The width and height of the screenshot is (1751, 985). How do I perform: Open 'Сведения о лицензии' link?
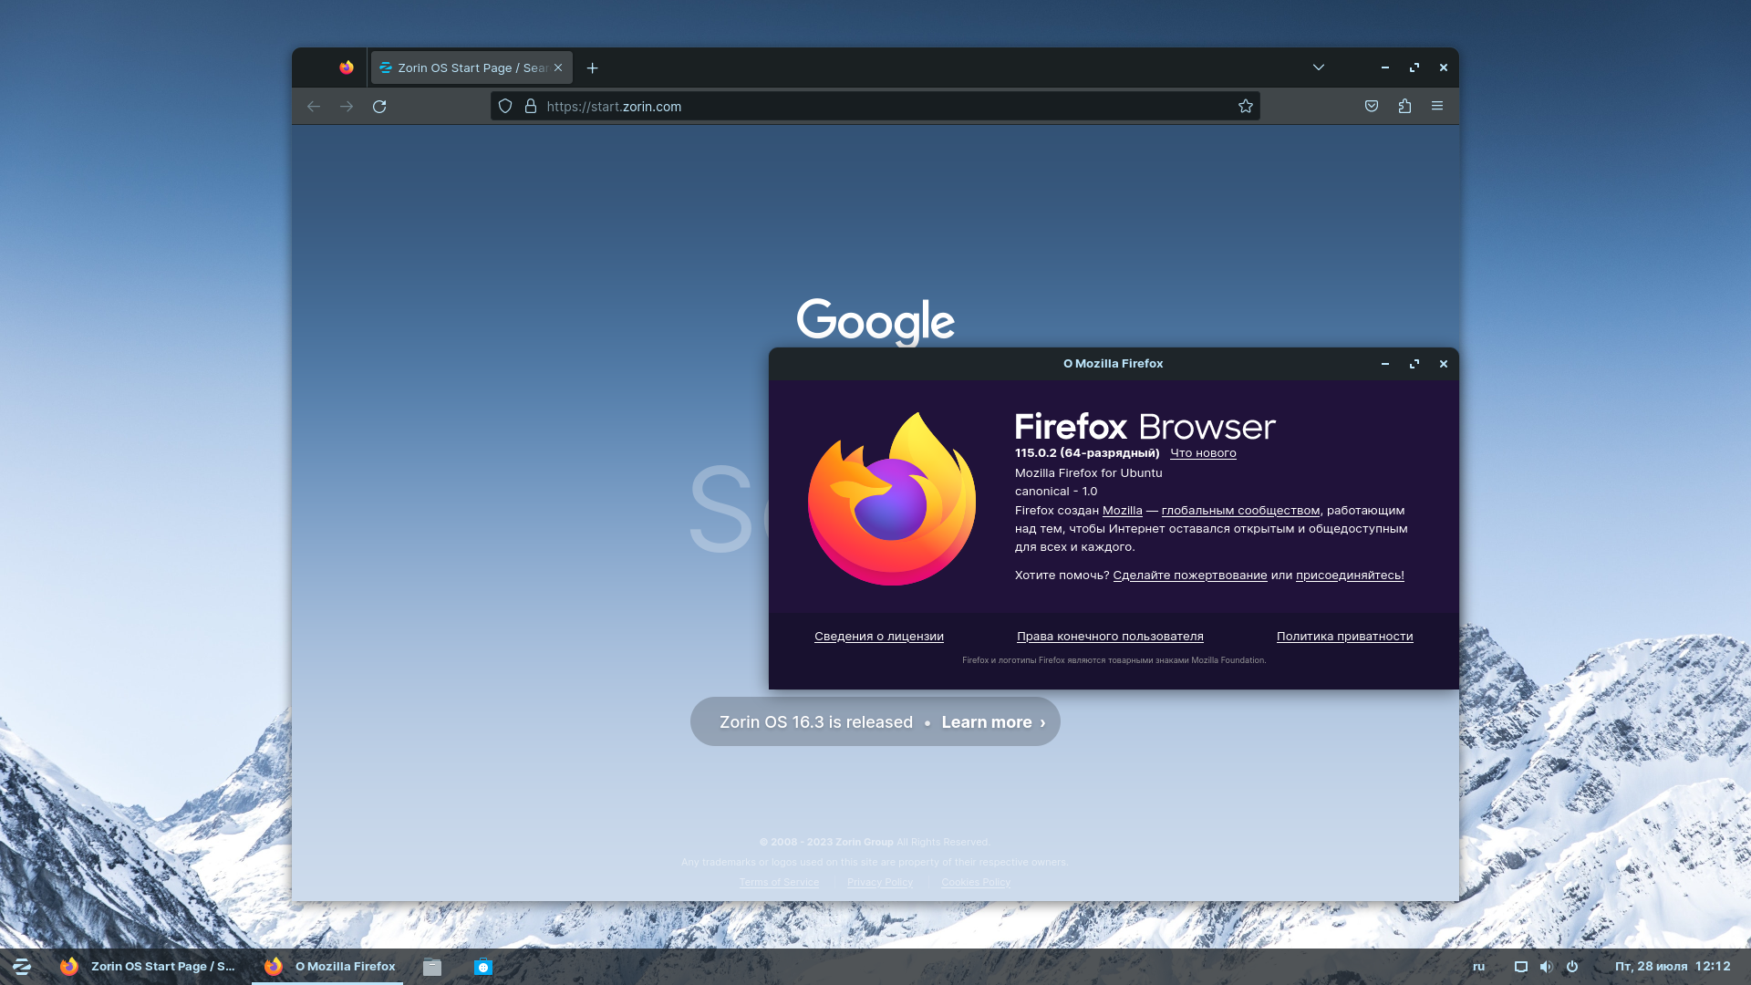pos(878,637)
